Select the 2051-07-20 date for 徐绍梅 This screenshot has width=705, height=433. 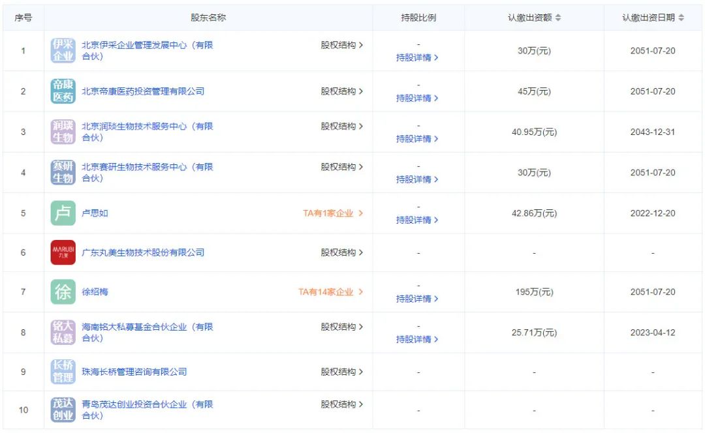coord(653,292)
